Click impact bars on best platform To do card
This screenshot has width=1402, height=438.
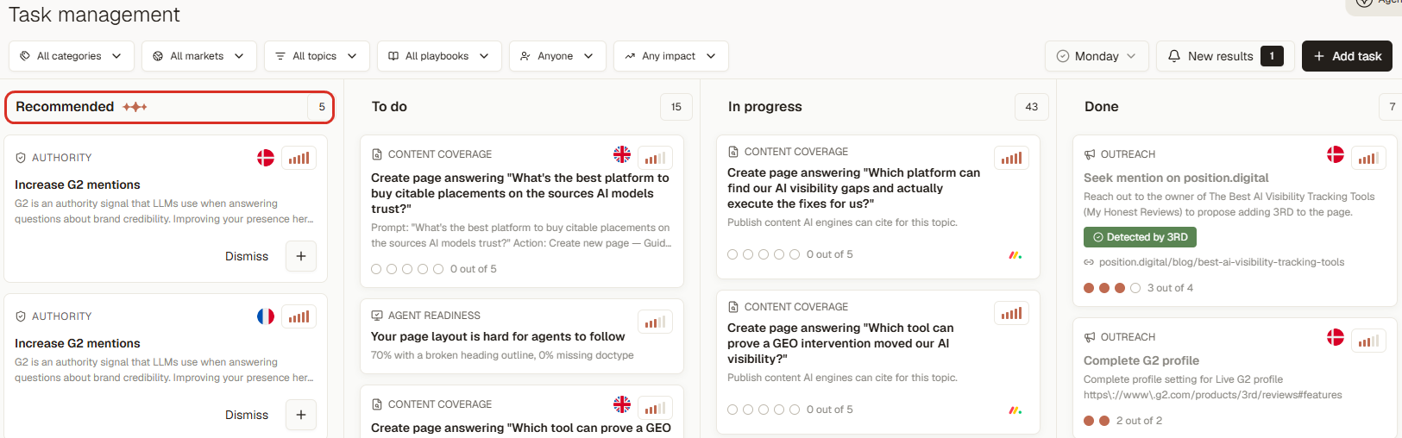pos(655,159)
